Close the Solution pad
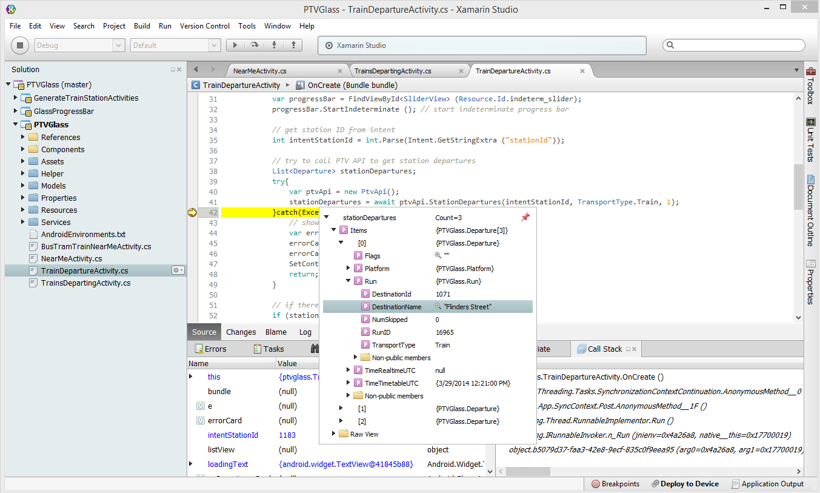Image resolution: width=820 pixels, height=493 pixels. (x=180, y=70)
